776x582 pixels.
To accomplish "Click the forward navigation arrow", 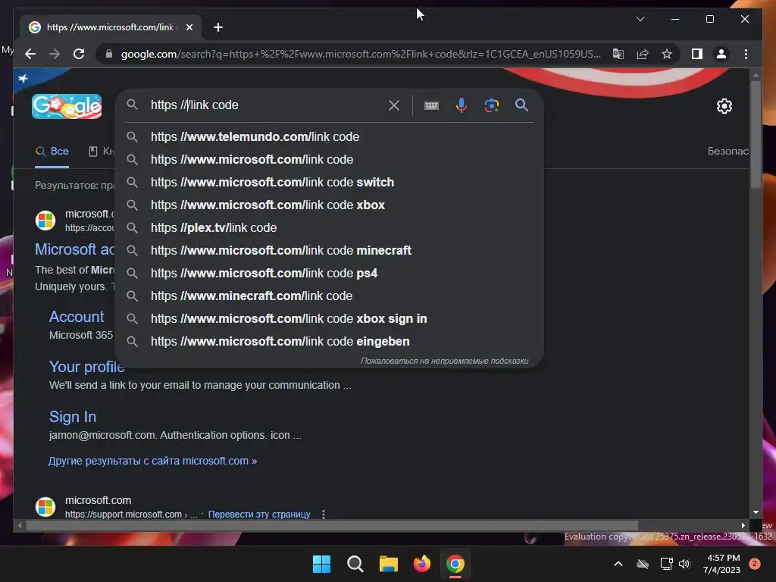I will click(55, 54).
